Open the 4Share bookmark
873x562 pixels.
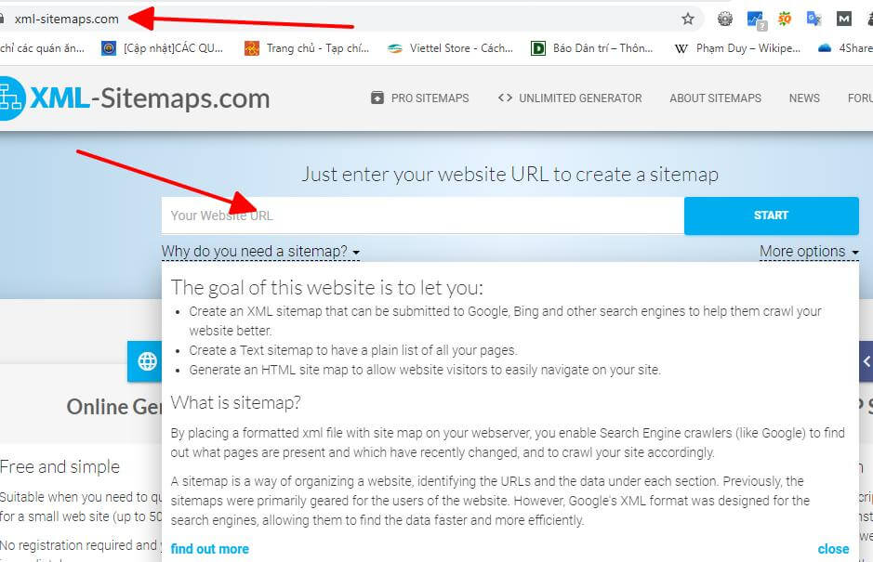coord(845,48)
